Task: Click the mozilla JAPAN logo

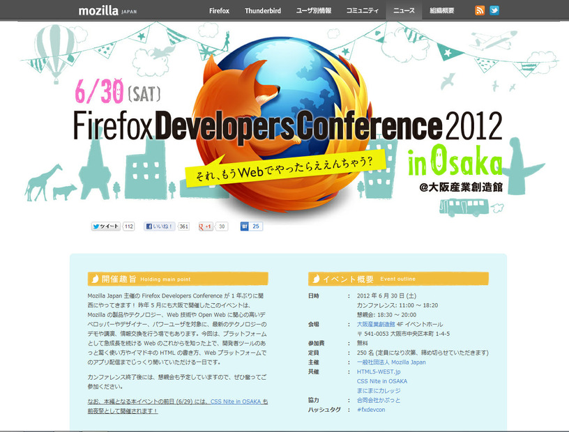Action: (107, 10)
